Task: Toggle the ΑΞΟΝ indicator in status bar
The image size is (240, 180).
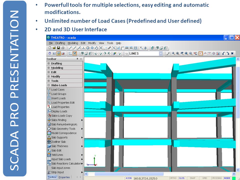Action: (x=129, y=178)
